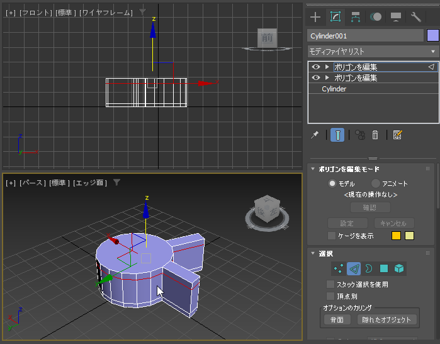Open perspective viewport [標準] menu
This screenshot has width=440, height=344.
[x=59, y=183]
